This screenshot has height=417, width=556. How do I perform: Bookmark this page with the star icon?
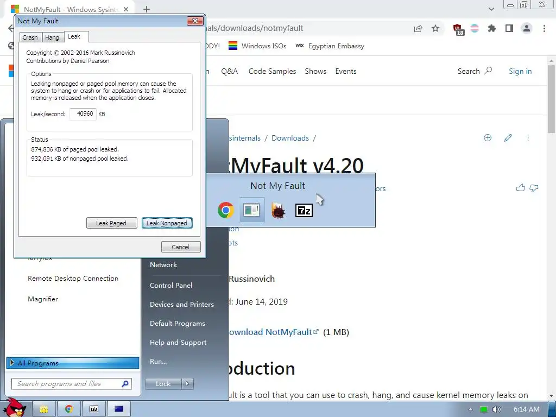click(x=435, y=28)
